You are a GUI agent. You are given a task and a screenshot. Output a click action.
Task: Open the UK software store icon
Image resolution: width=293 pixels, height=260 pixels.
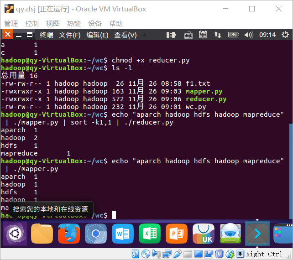click(x=204, y=234)
